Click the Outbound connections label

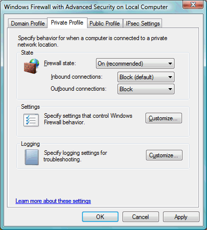pos(78,89)
